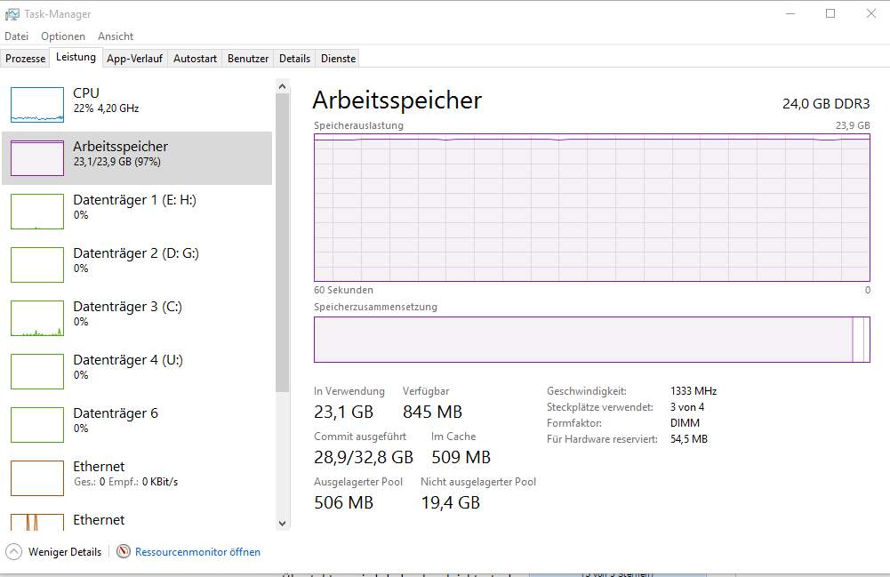The image size is (890, 577).
Task: Switch to the Autostart tab
Action: tap(195, 59)
